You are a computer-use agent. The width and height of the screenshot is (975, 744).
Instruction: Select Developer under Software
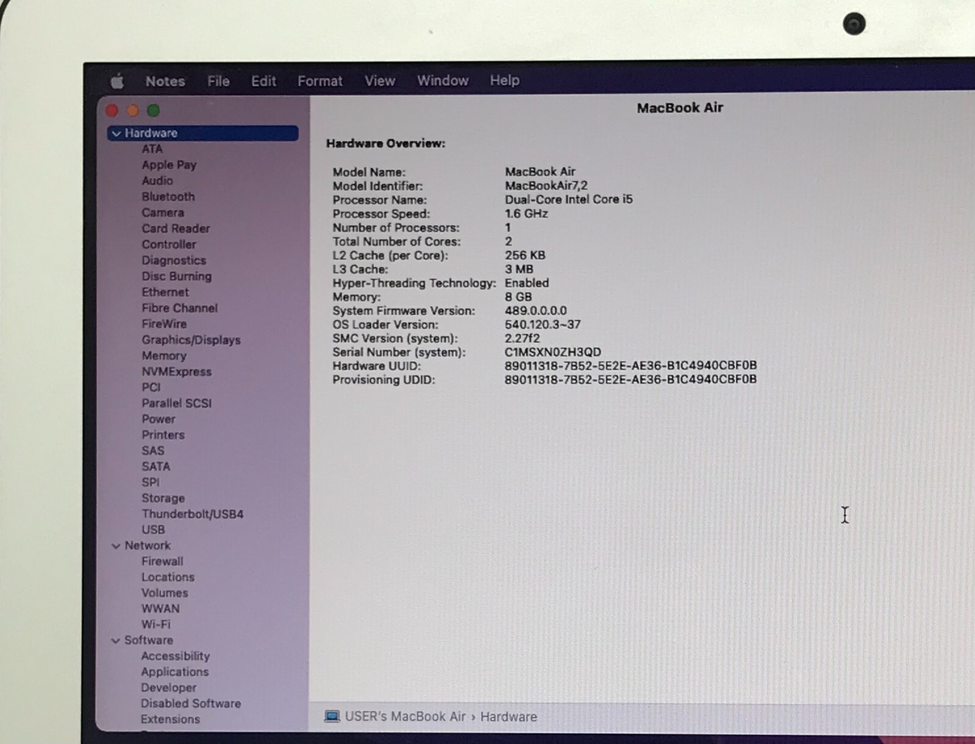click(x=168, y=688)
